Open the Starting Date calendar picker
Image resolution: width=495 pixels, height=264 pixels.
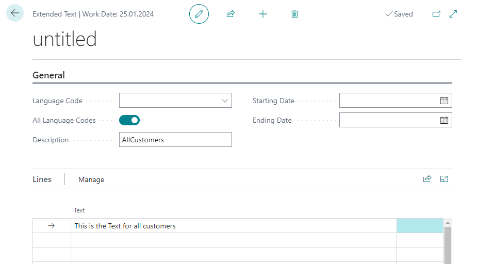(444, 101)
